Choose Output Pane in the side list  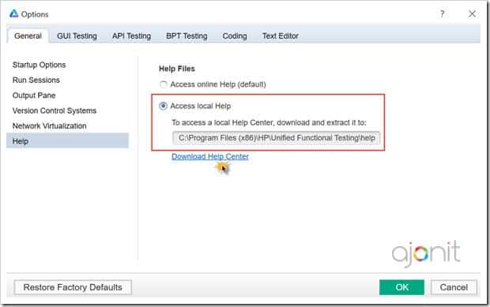click(34, 95)
